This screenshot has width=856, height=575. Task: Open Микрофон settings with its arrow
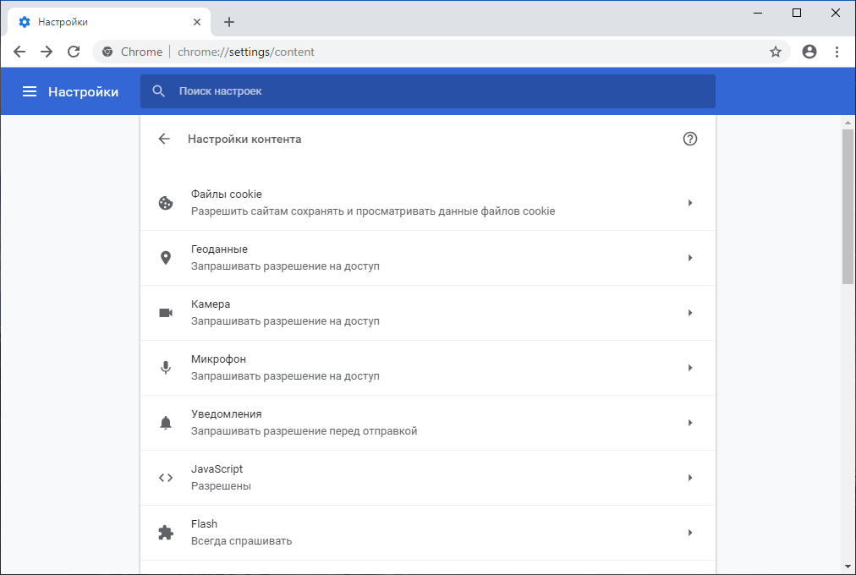[689, 368]
